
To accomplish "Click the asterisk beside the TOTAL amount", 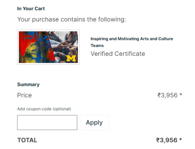I will pos(181,139).
